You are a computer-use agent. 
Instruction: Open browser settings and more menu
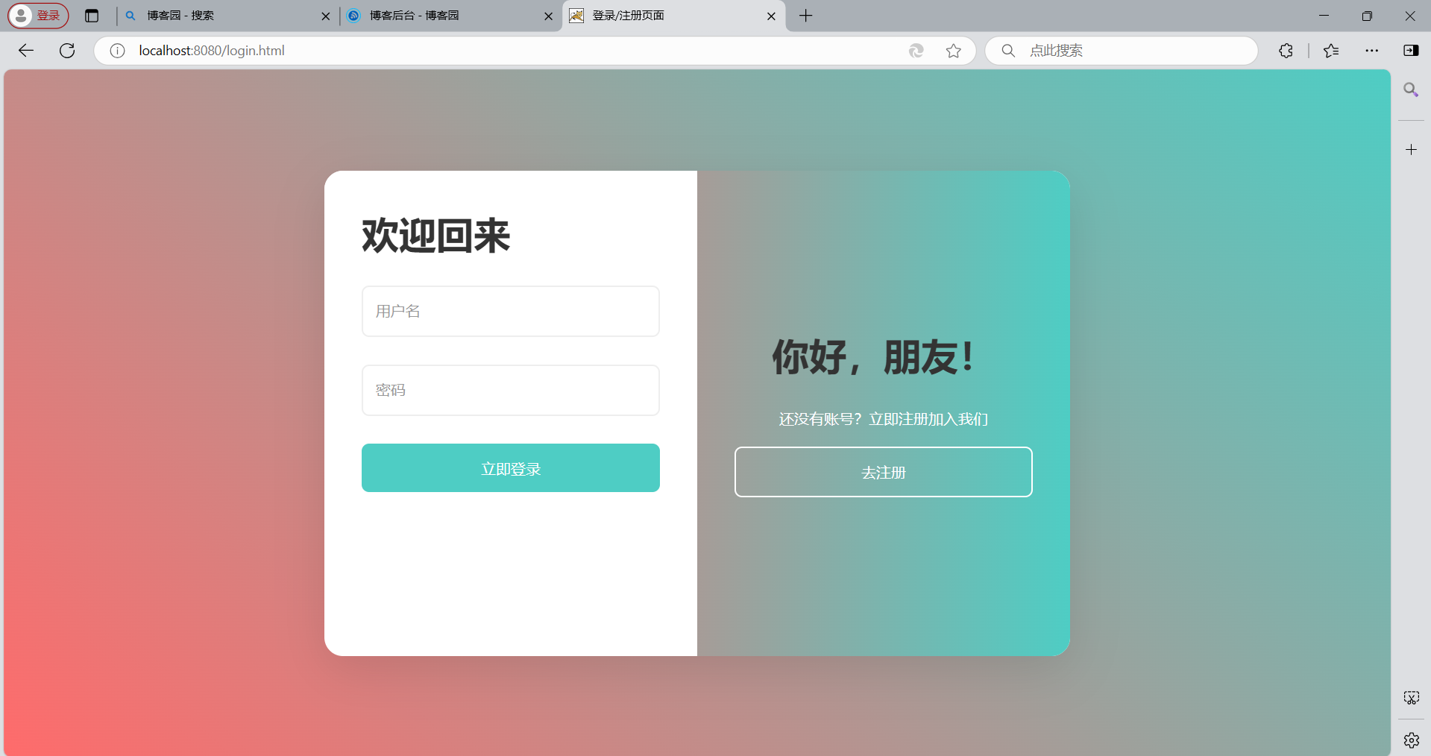[x=1372, y=51]
